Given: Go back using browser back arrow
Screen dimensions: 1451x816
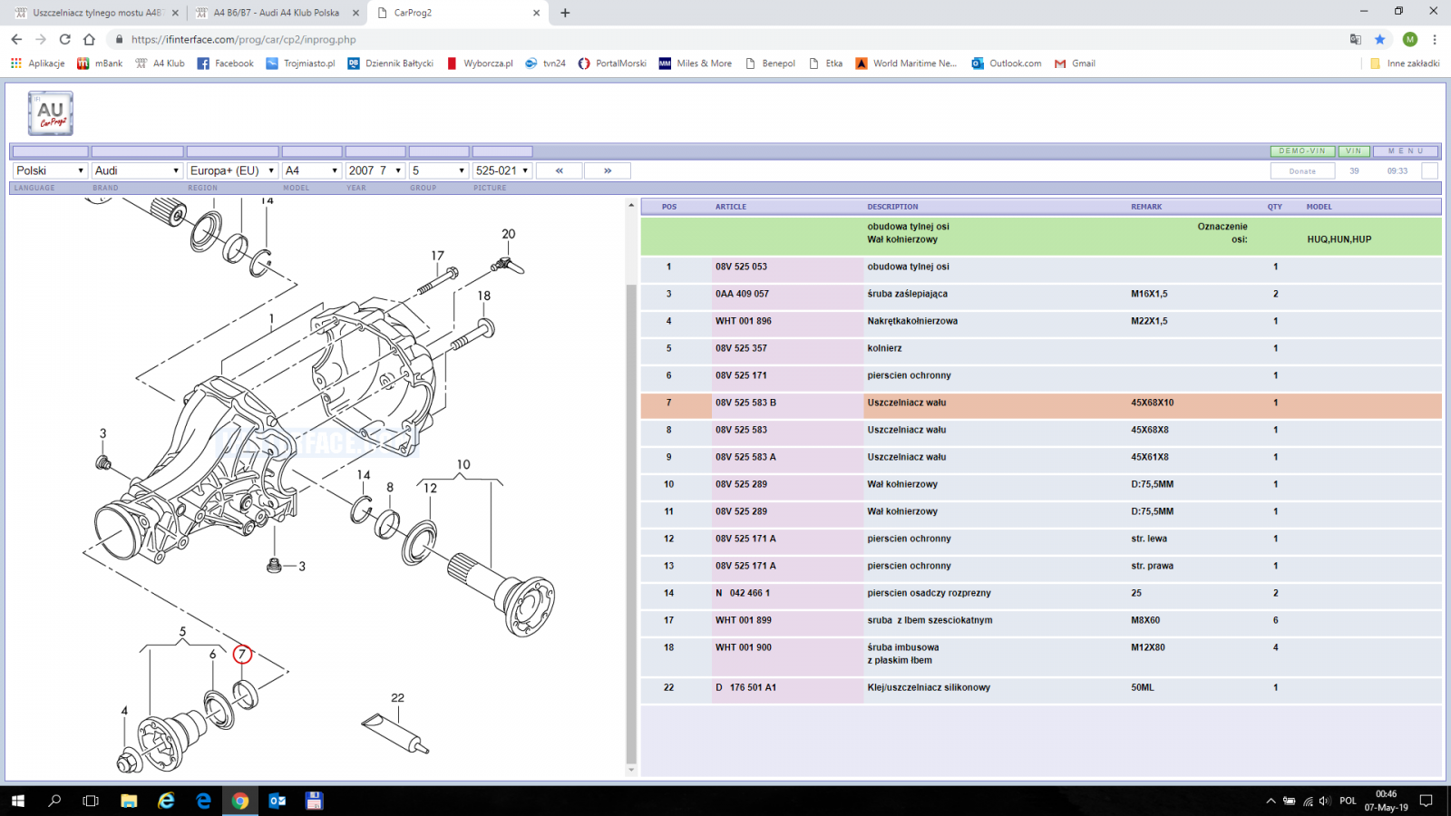Looking at the screenshot, I should point(16,39).
